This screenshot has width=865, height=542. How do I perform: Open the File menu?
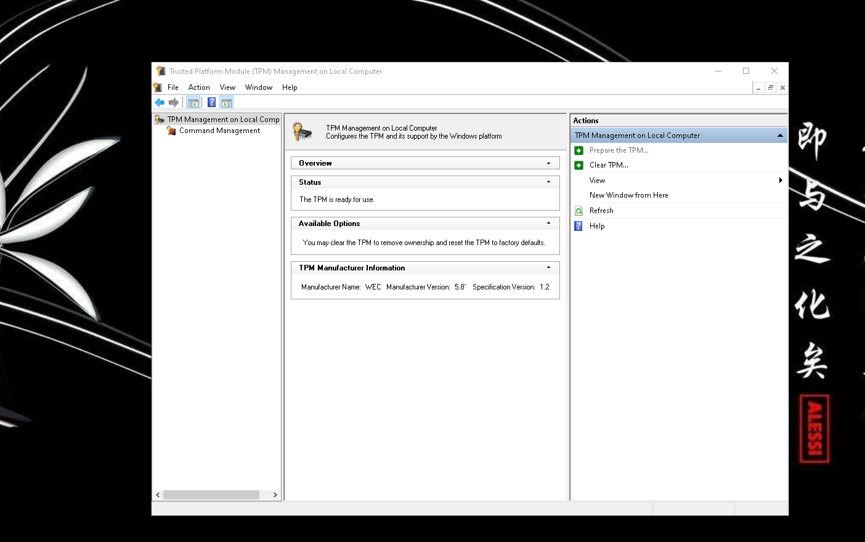(x=173, y=87)
